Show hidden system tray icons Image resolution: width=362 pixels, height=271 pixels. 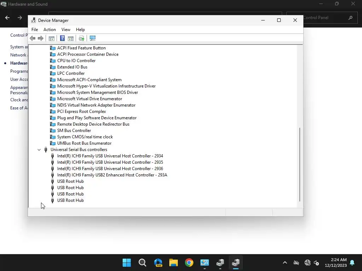click(x=285, y=263)
